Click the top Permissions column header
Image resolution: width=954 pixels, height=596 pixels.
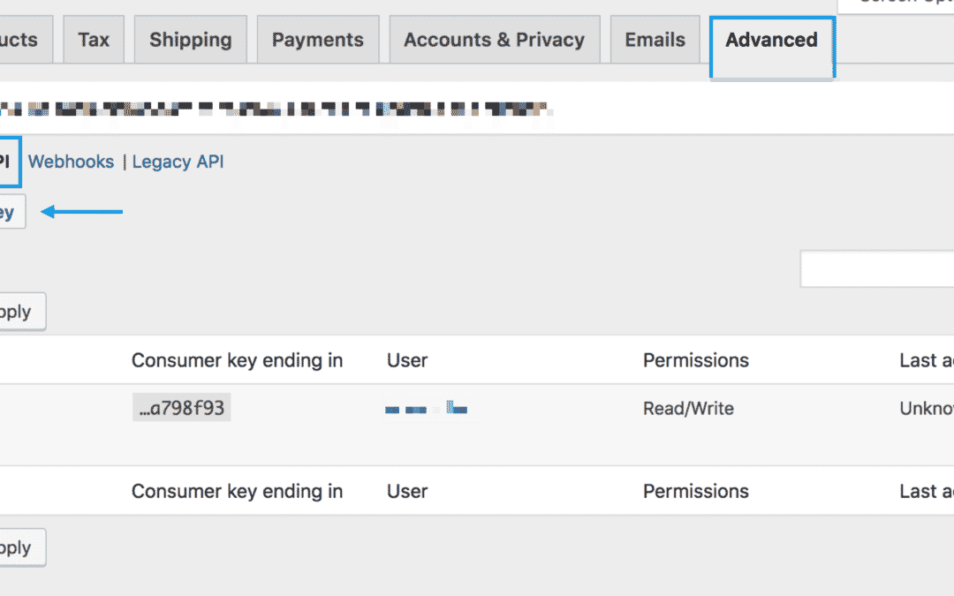(x=695, y=360)
